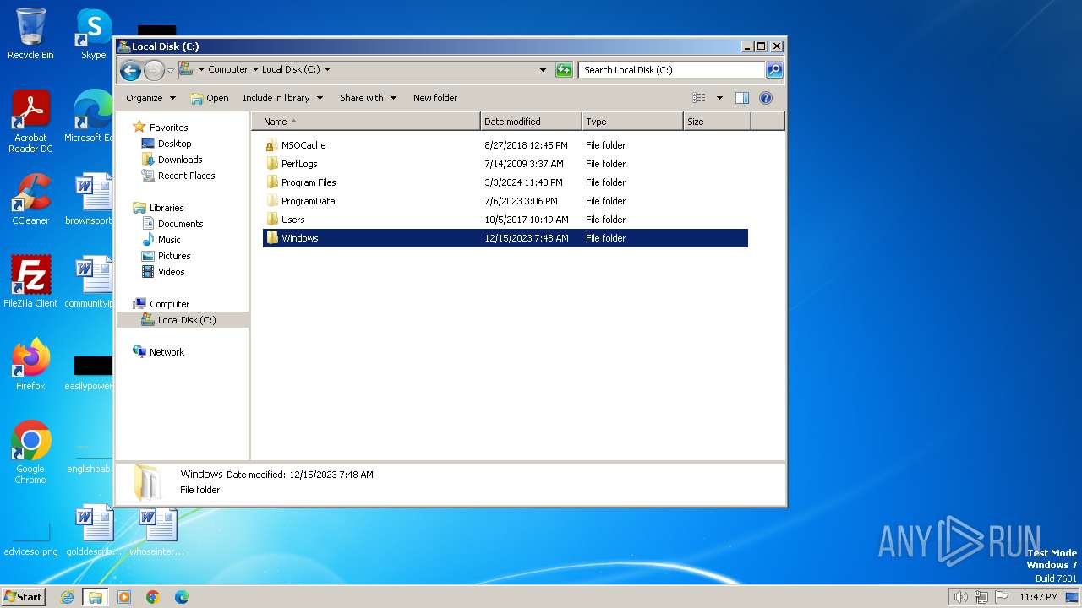Refresh the Local Disk (C:) folder view
1082x608 pixels.
click(564, 70)
